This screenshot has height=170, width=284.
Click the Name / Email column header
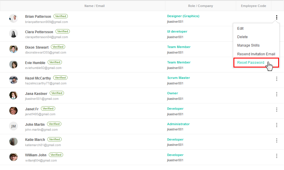pos(95,6)
